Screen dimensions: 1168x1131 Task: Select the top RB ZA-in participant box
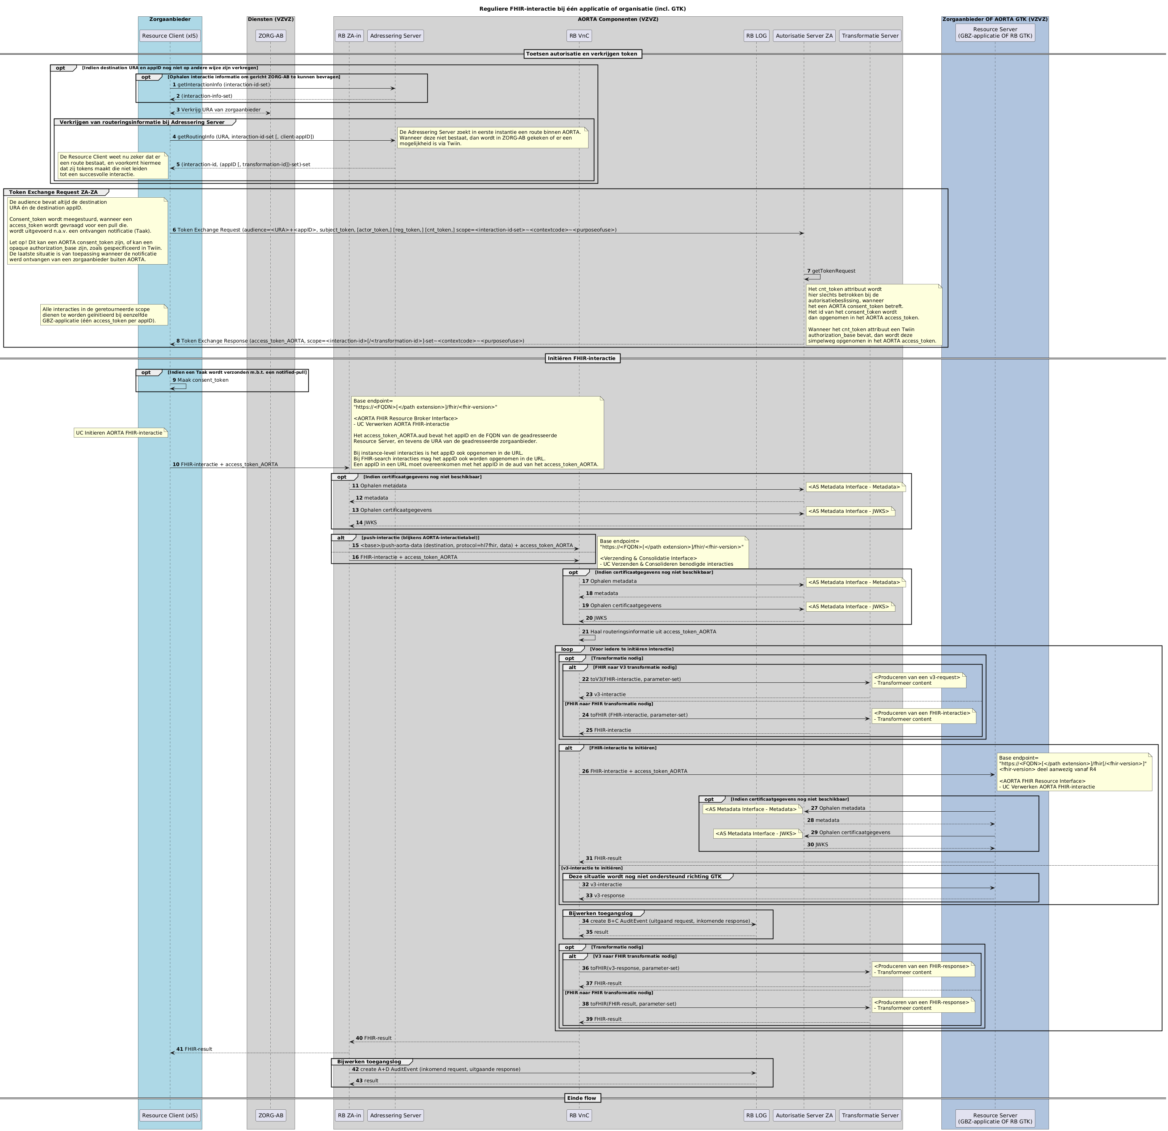pyautogui.click(x=349, y=36)
